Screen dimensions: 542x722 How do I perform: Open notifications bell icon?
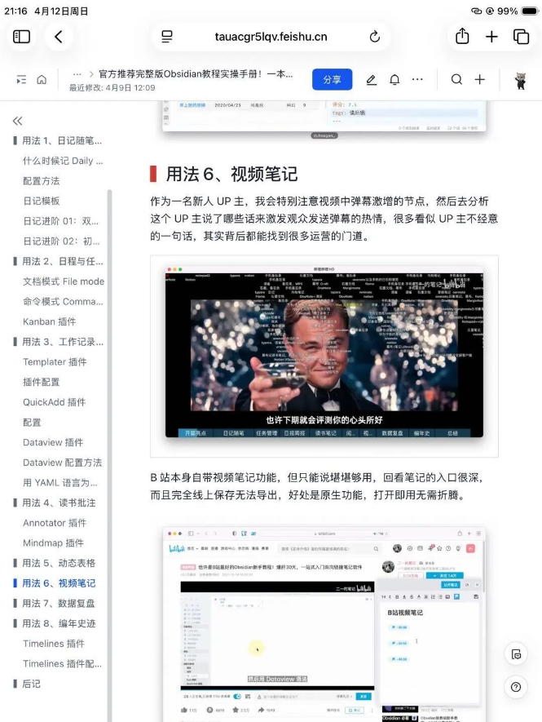[394, 80]
